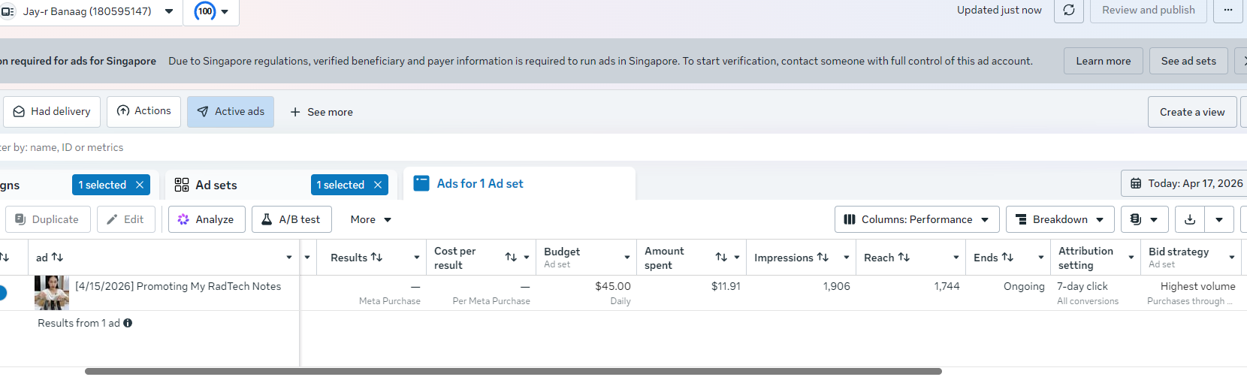Click the export download icon
Screen dimensions: 1247x392
coord(1190,219)
